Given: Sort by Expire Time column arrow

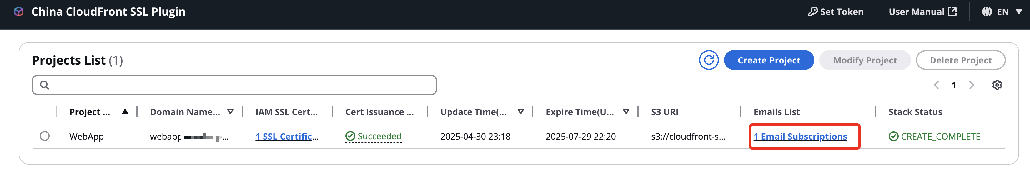Looking at the screenshot, I should 626,112.
